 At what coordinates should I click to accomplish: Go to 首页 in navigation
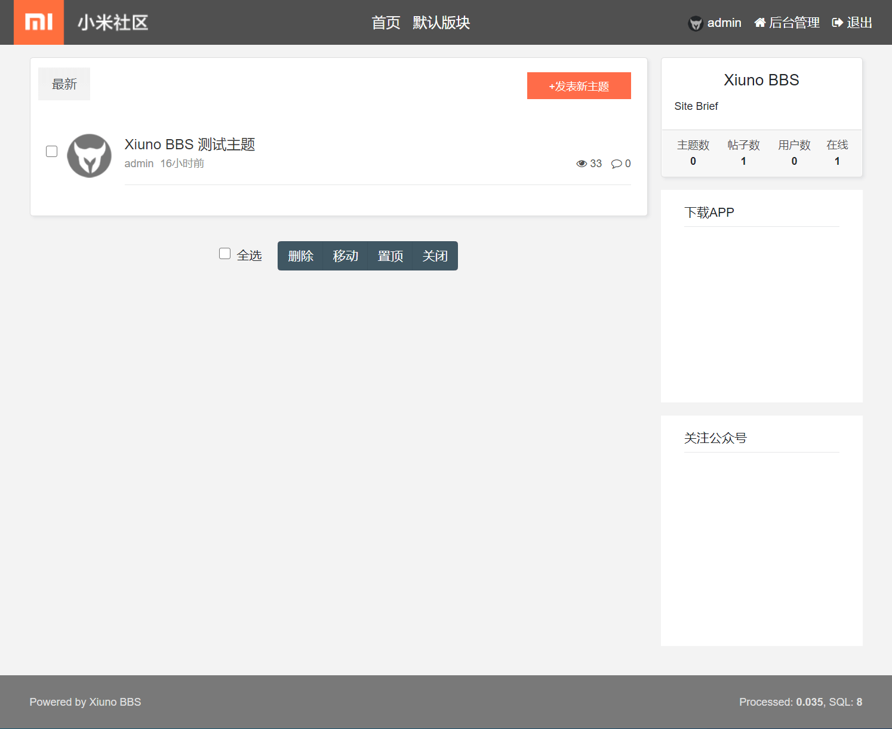[x=386, y=23]
